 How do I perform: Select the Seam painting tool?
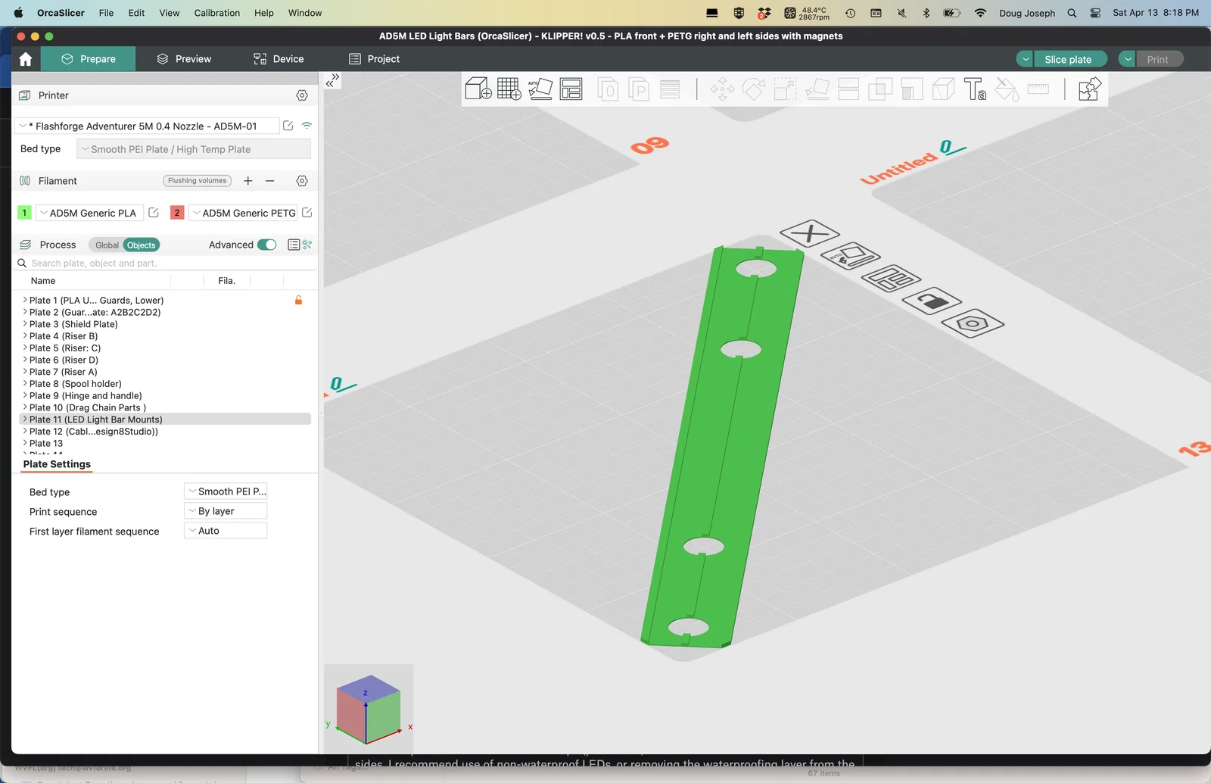(x=943, y=89)
